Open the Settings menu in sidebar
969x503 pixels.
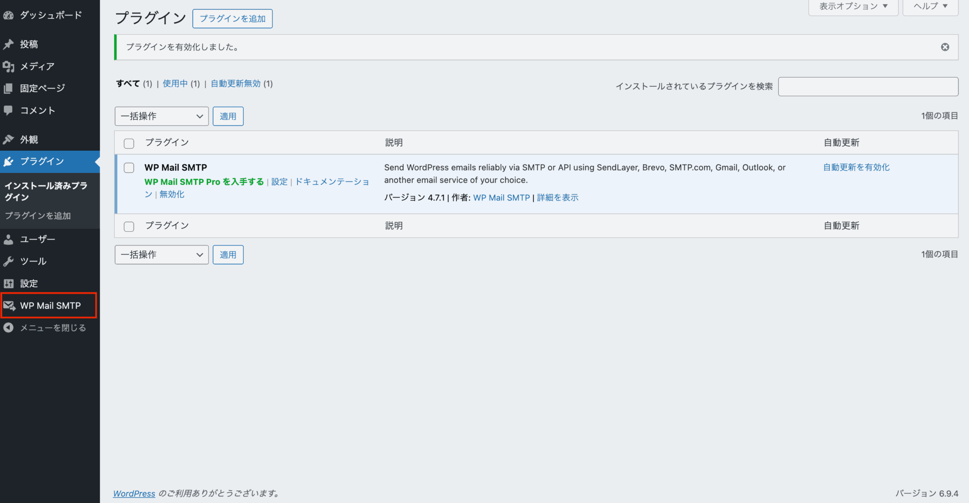(29, 284)
